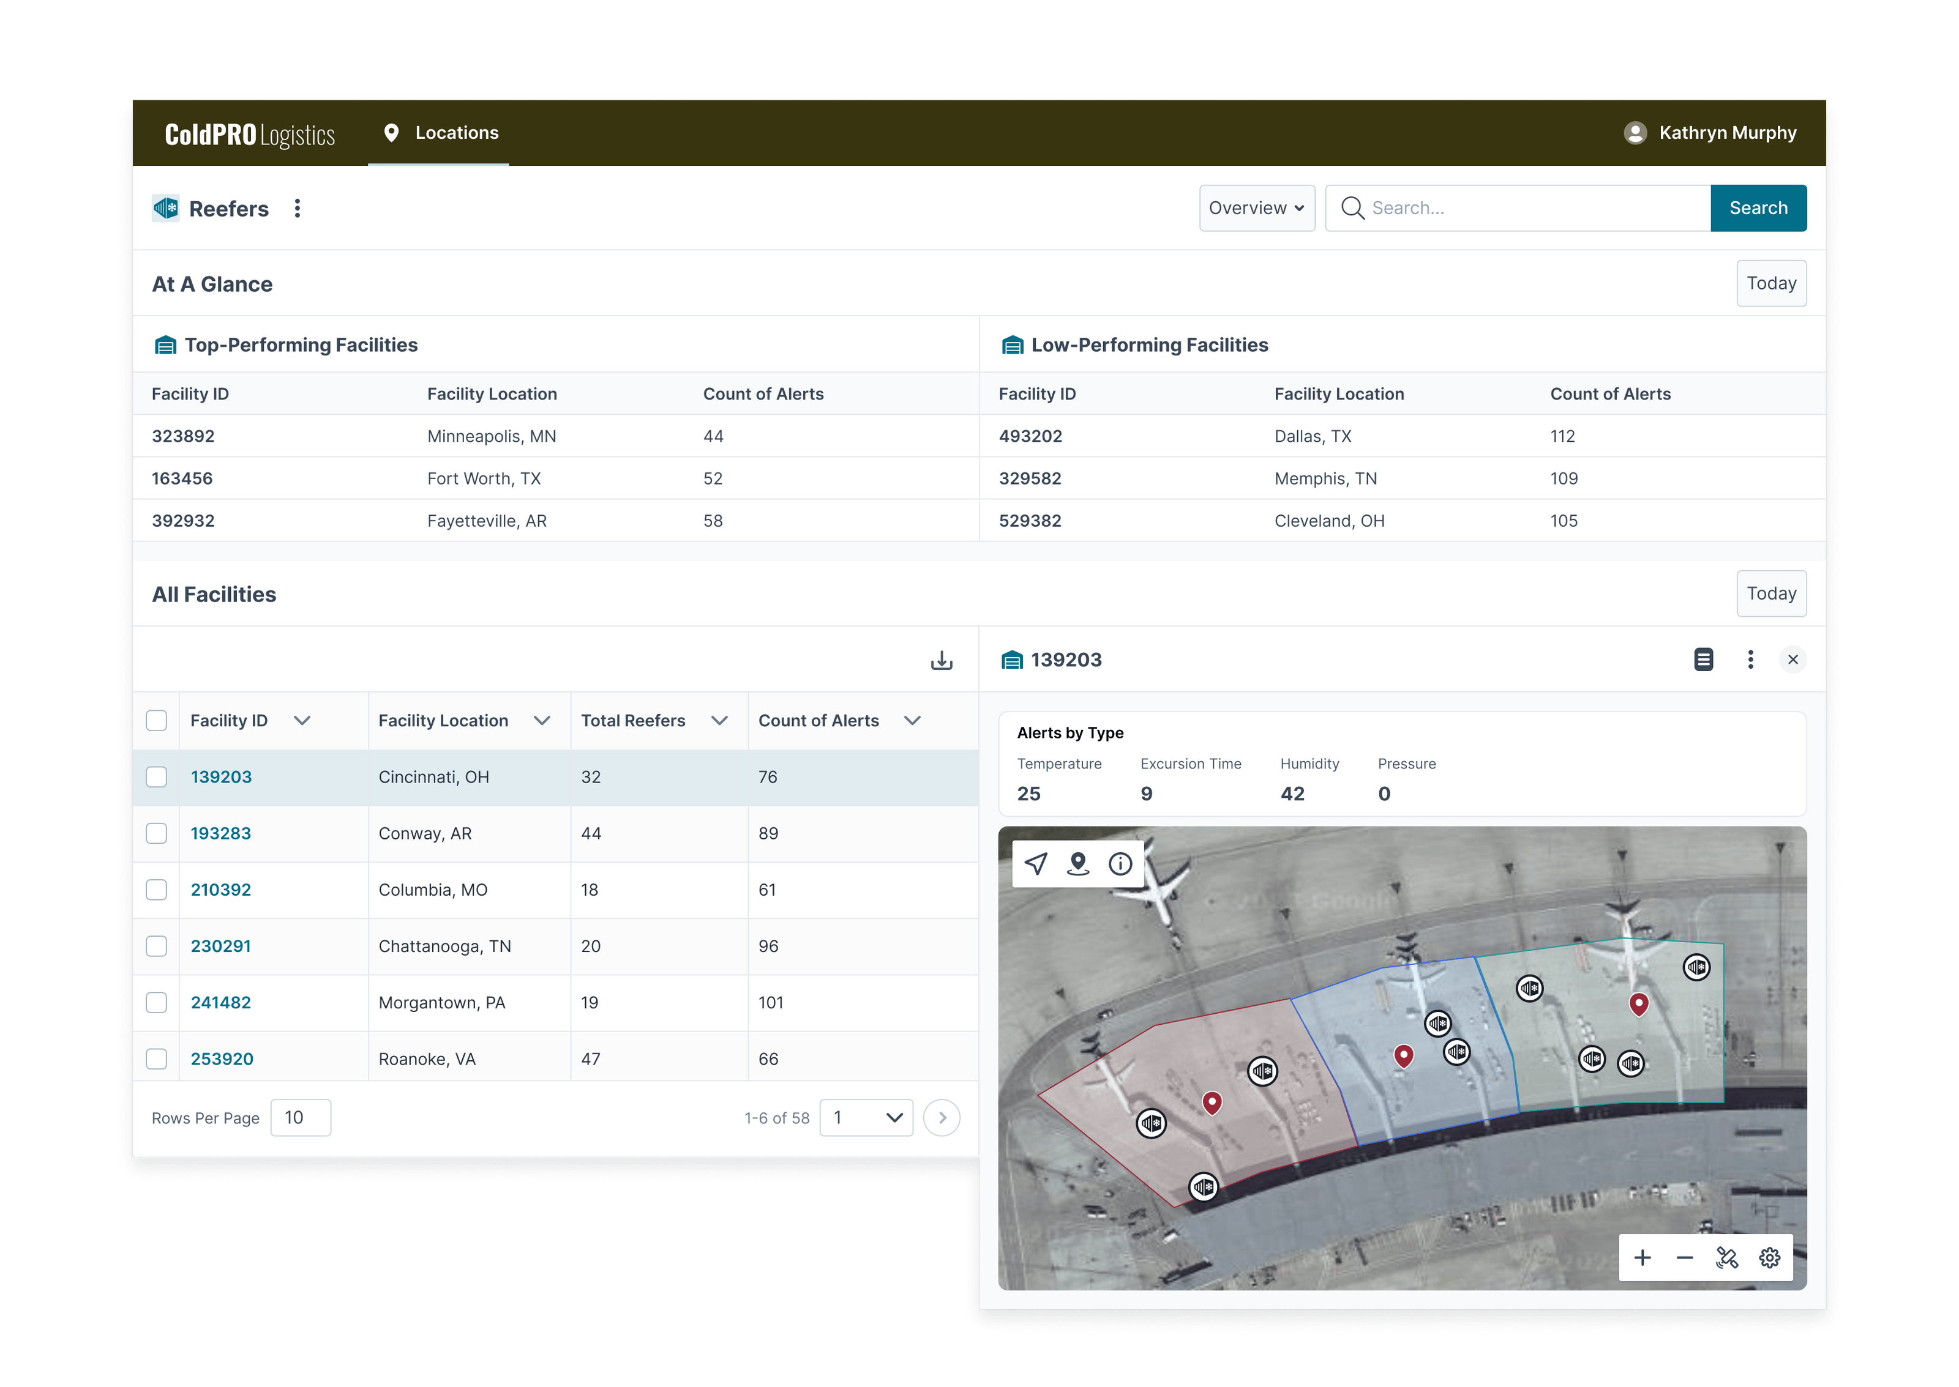1959x1387 pixels.
Task: Open the three-dot menu beside Reefers
Action: coord(298,207)
